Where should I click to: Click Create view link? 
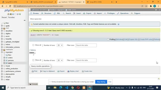87,71
